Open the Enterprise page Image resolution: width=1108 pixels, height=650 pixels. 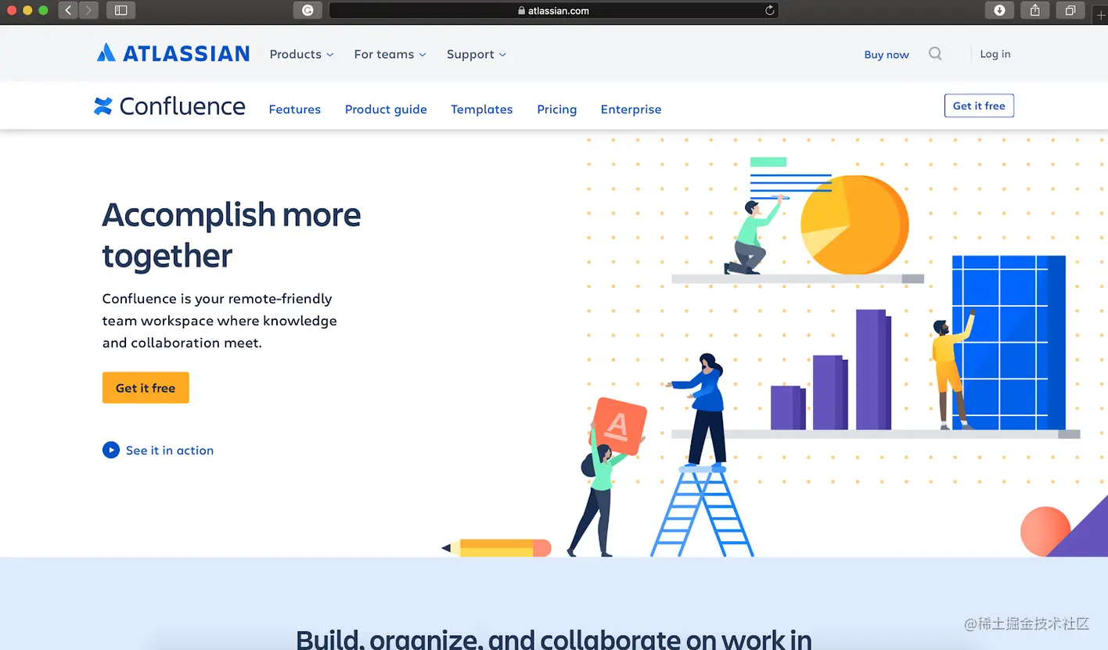pyautogui.click(x=631, y=110)
